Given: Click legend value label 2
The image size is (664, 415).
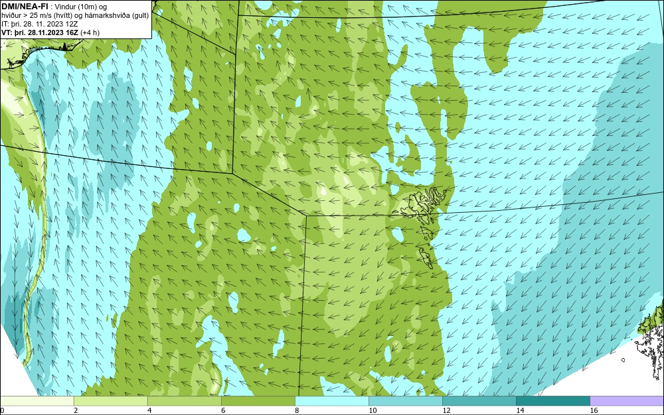Looking at the screenshot, I should [x=76, y=410].
